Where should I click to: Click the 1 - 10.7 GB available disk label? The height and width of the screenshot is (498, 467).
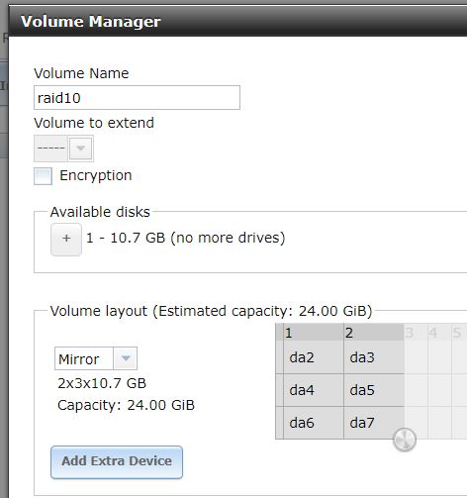[186, 238]
